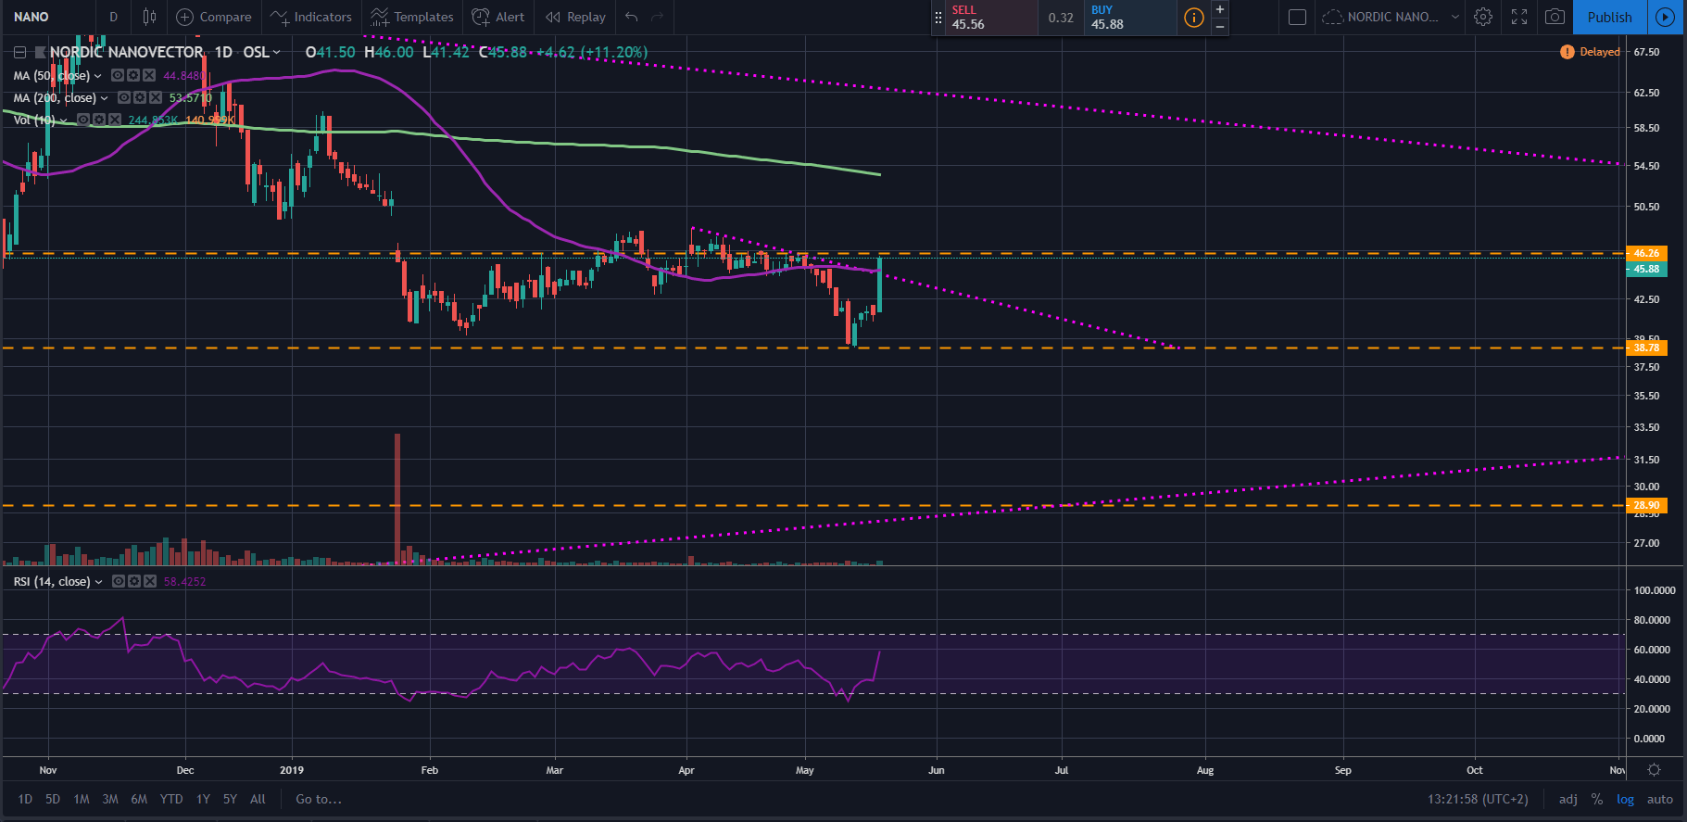Hide the MA 50 indicator via eye icon

(118, 75)
